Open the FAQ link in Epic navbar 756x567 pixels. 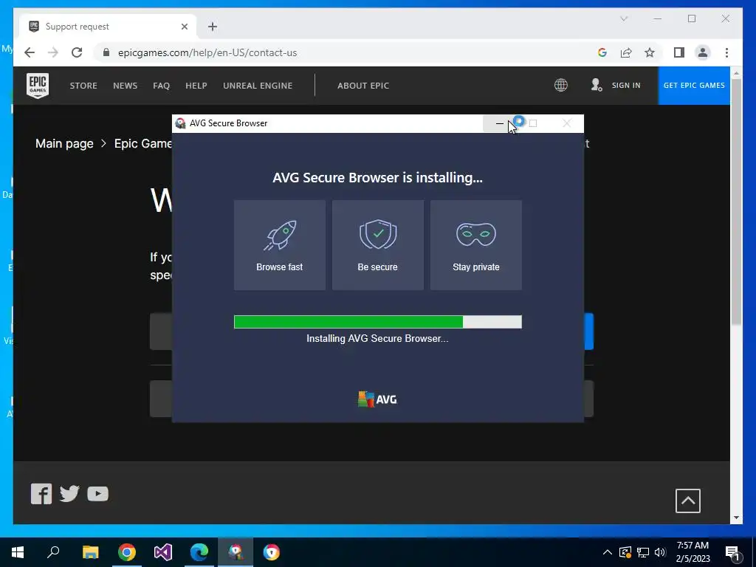click(x=161, y=86)
